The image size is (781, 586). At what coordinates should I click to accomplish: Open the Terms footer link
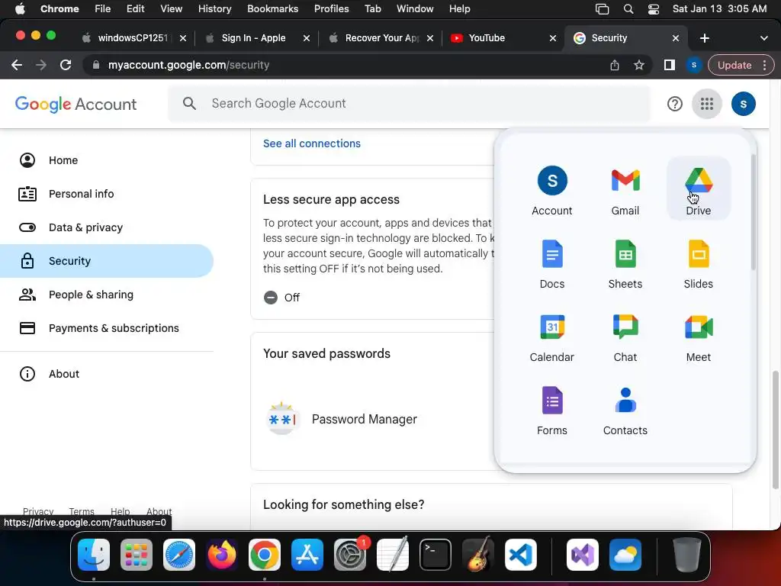click(82, 511)
